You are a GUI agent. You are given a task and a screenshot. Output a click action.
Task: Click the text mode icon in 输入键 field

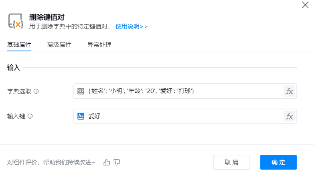click(81, 116)
